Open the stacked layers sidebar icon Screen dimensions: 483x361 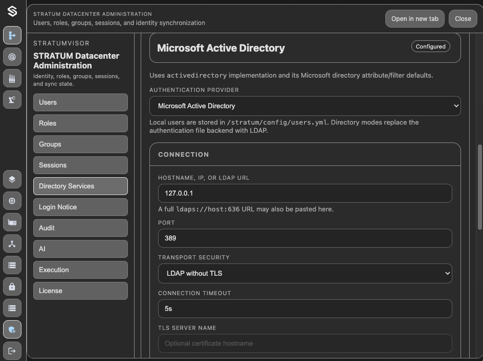(x=12, y=179)
